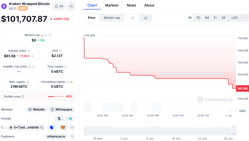Click the Kraken Wrapped Bitcoin coin logo
249x141 pixels.
[4, 6]
